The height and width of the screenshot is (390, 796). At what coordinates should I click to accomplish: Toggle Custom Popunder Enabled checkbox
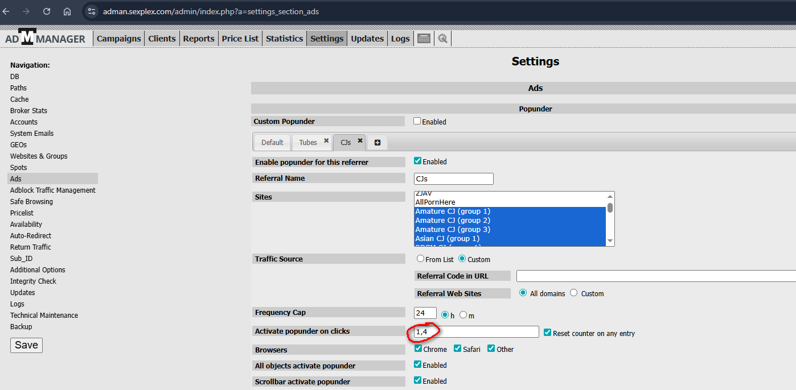tap(417, 121)
